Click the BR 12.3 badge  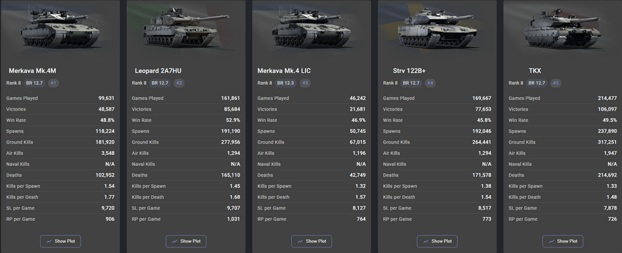(285, 83)
